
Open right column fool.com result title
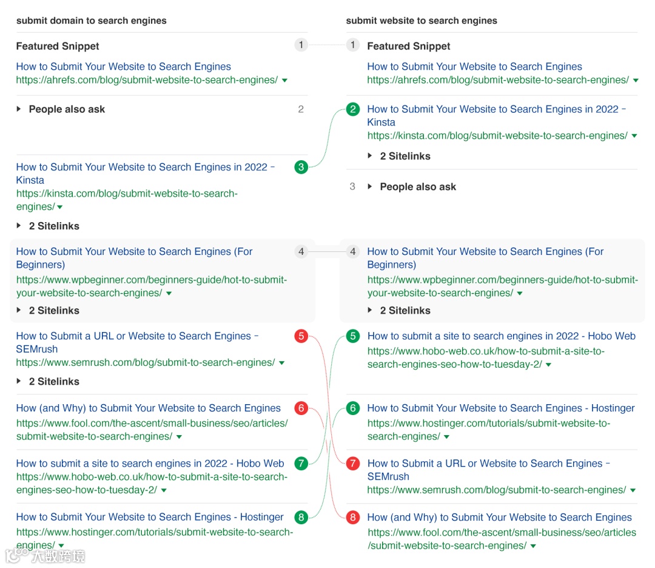(x=500, y=517)
